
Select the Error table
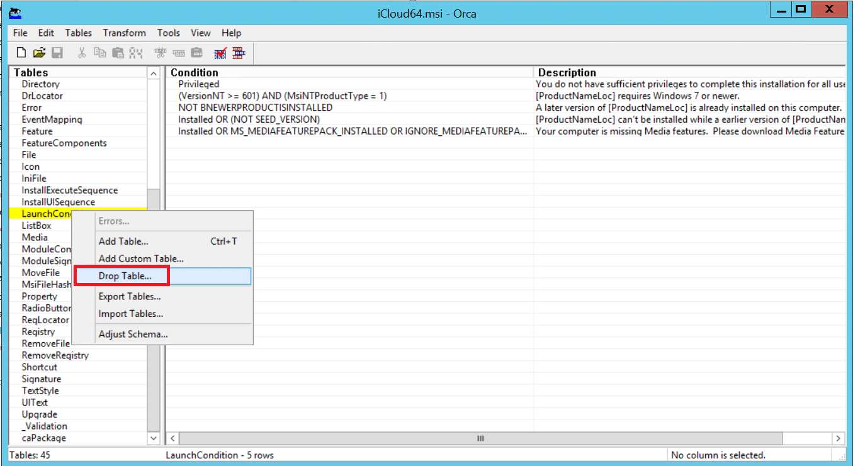(31, 108)
